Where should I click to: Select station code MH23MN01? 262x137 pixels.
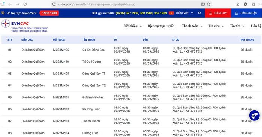pos(61,97)
